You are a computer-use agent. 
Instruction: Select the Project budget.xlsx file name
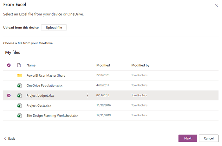[40, 96]
